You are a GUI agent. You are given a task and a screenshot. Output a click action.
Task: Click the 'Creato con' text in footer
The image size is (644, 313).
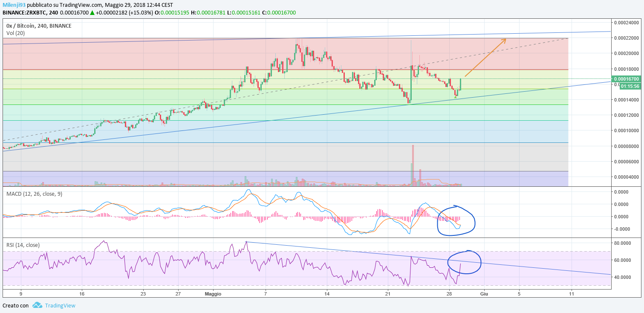tap(16, 305)
